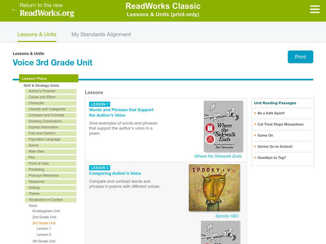Image resolution: width=326 pixels, height=244 pixels.
Task: Open Cause and Effect unit
Action: 51,97
